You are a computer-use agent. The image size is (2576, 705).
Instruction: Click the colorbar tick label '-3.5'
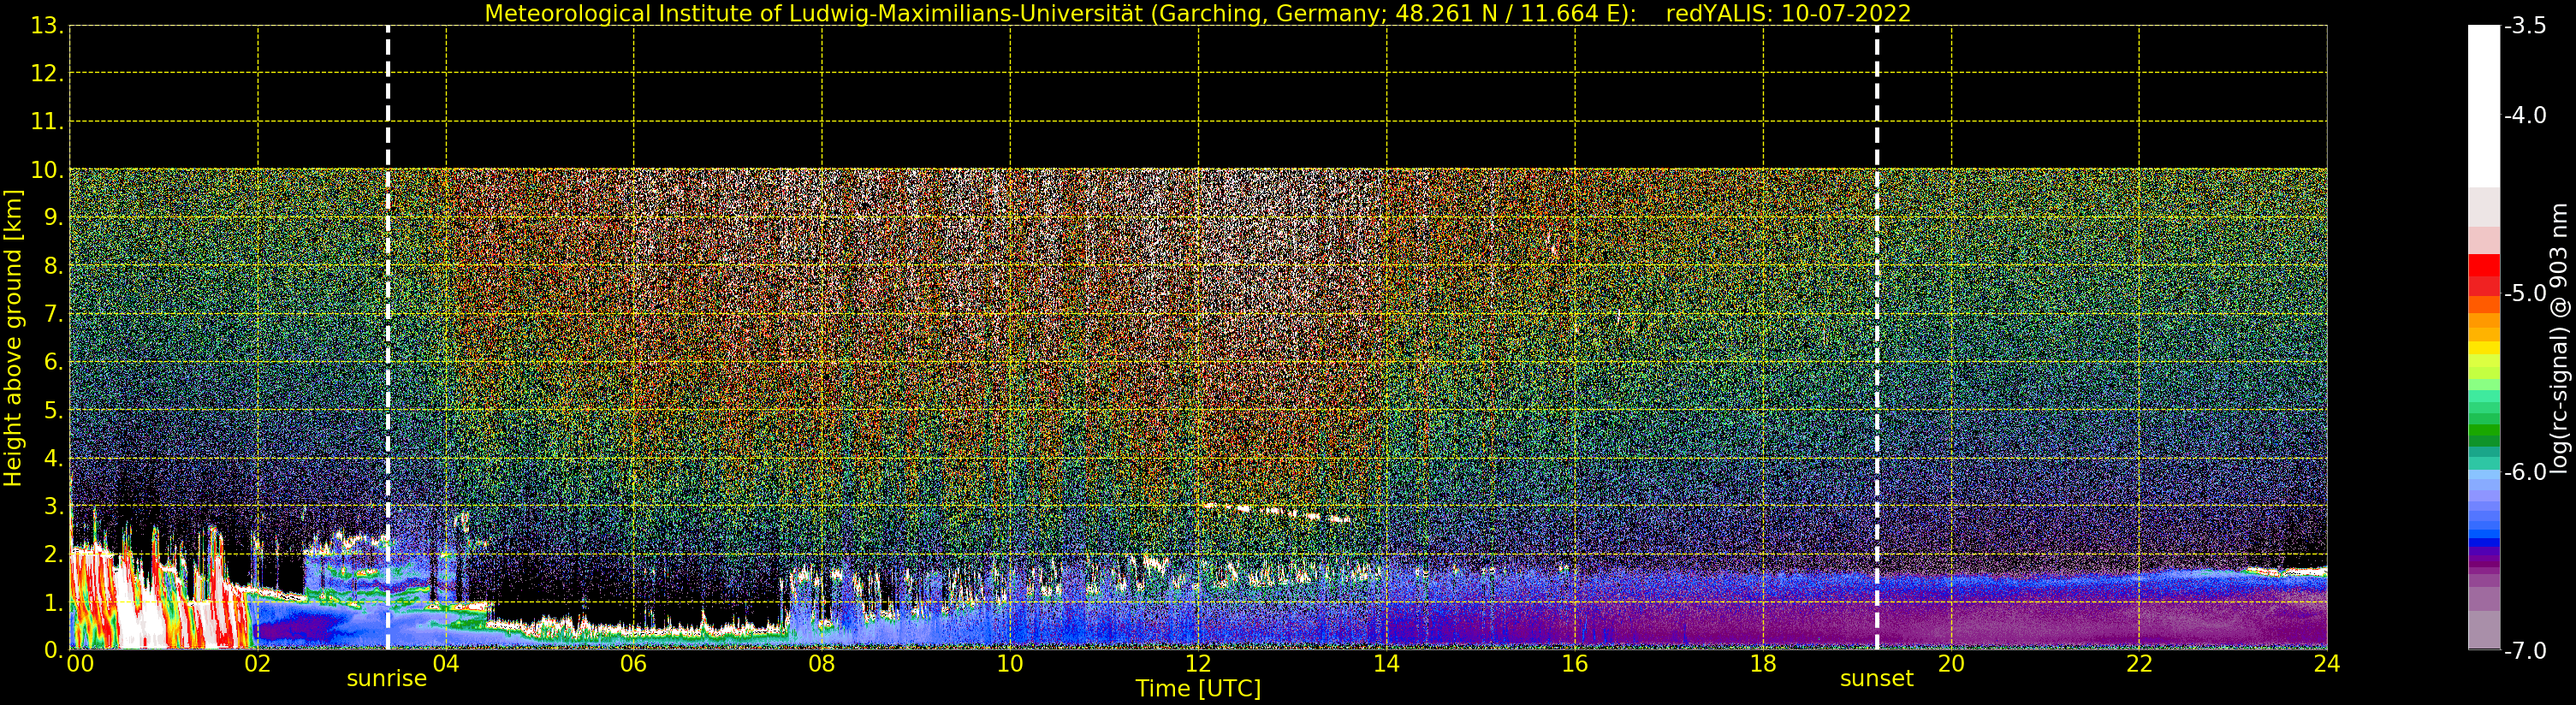tap(2525, 26)
